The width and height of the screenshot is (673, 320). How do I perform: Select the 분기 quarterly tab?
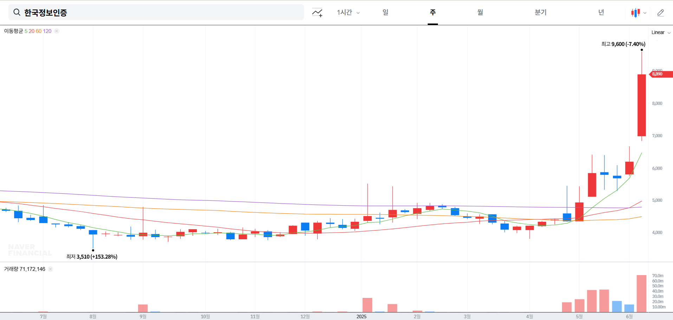[541, 12]
